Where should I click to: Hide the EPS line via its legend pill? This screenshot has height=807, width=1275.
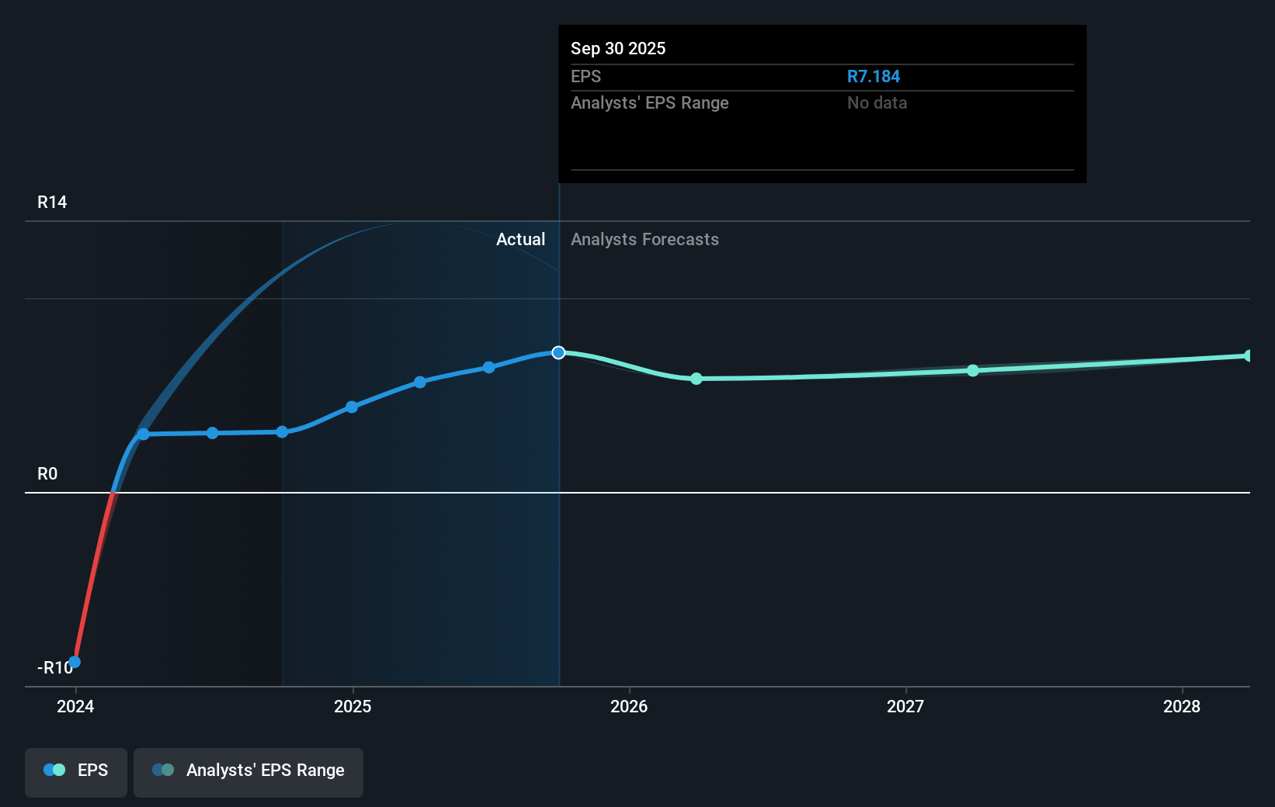coord(75,772)
